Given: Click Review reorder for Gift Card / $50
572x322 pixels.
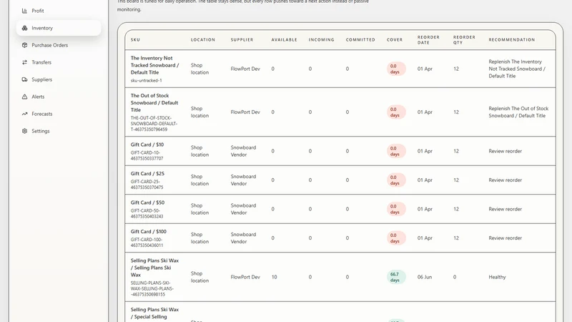Looking at the screenshot, I should (x=506, y=209).
